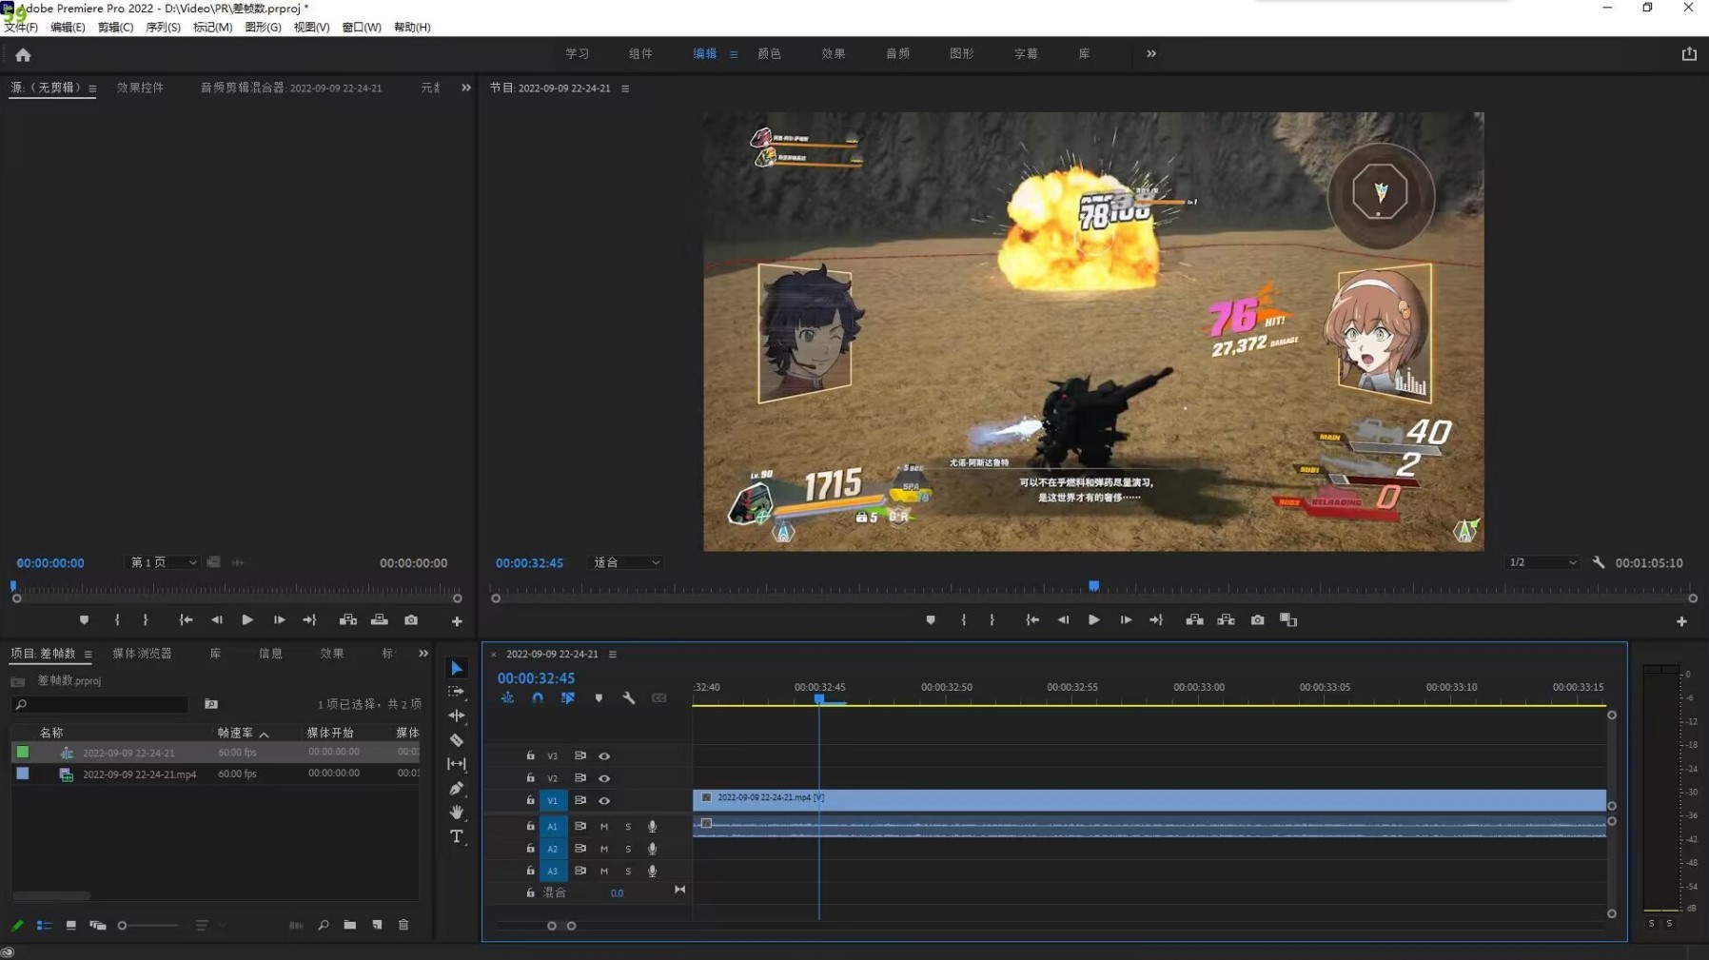
Task: Open the zoom level dropdown 适合
Action: 626,562
